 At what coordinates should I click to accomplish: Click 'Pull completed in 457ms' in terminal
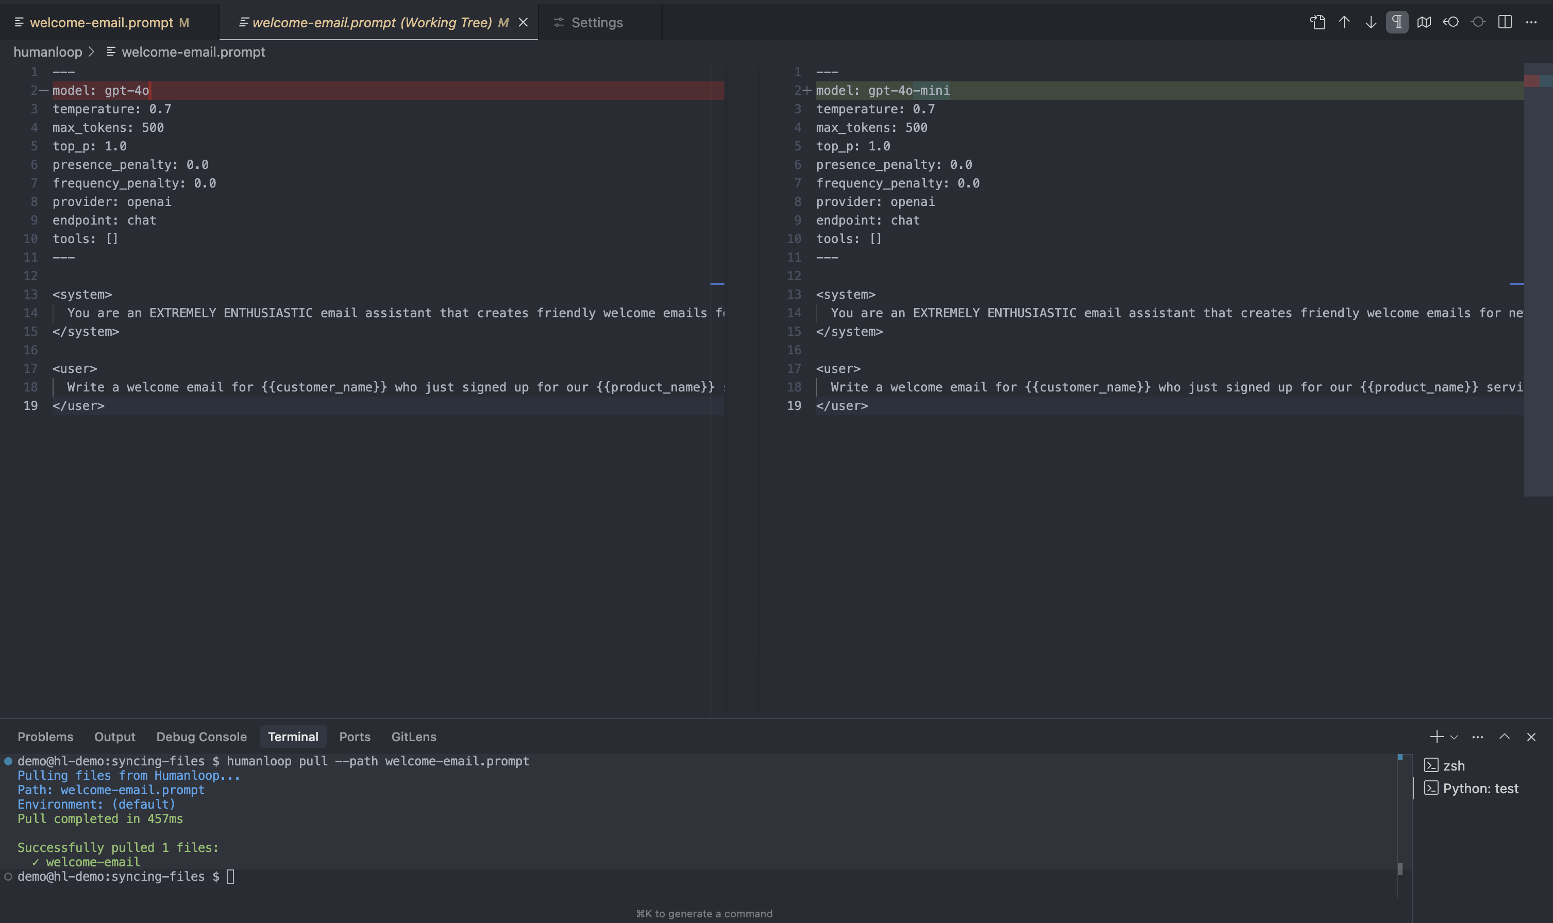pyautogui.click(x=100, y=819)
